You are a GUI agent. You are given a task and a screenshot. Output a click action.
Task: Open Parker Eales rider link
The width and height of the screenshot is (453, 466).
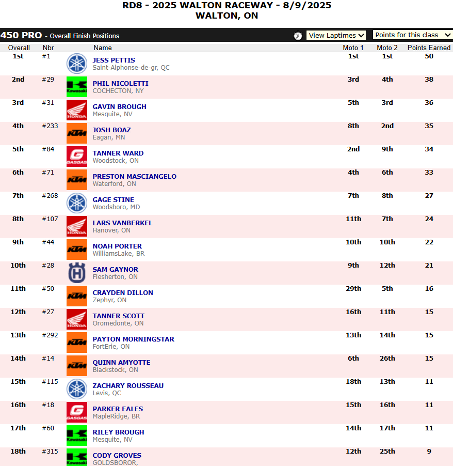point(118,409)
